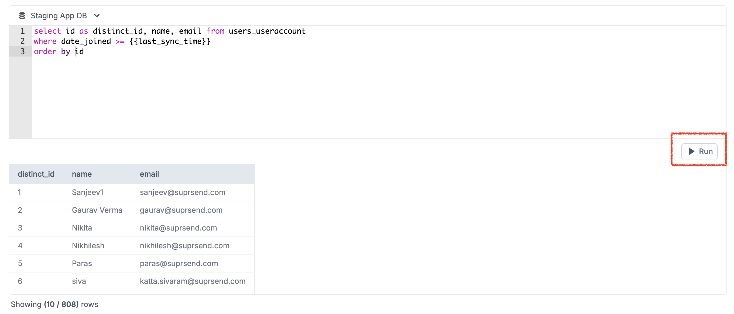This screenshot has width=734, height=314.
Task: Click the email column header
Action: pyautogui.click(x=149, y=174)
